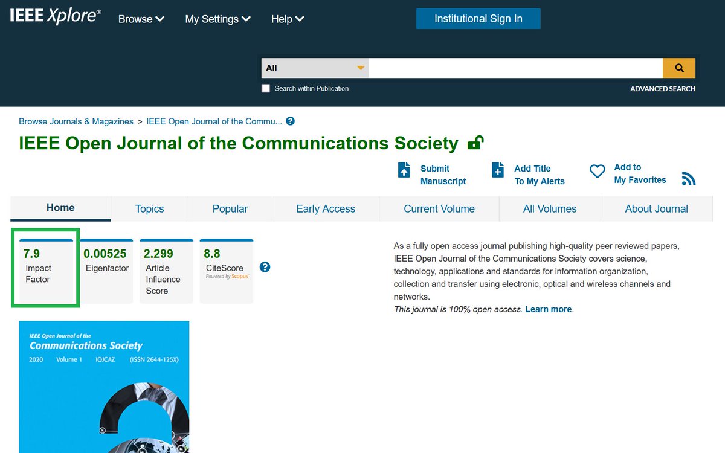Image resolution: width=725 pixels, height=453 pixels.
Task: Open the ADVANCED SEARCH link
Action: click(663, 89)
